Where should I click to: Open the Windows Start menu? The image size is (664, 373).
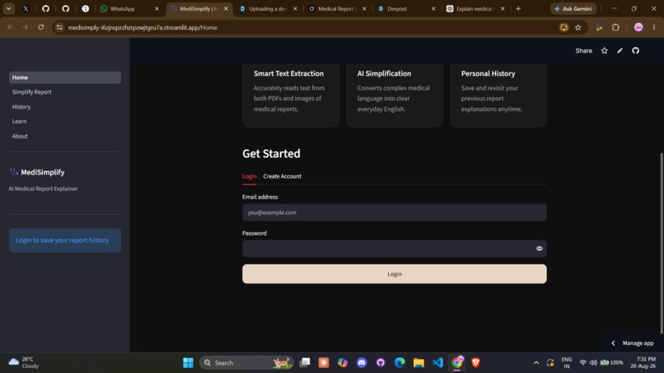pyautogui.click(x=188, y=362)
